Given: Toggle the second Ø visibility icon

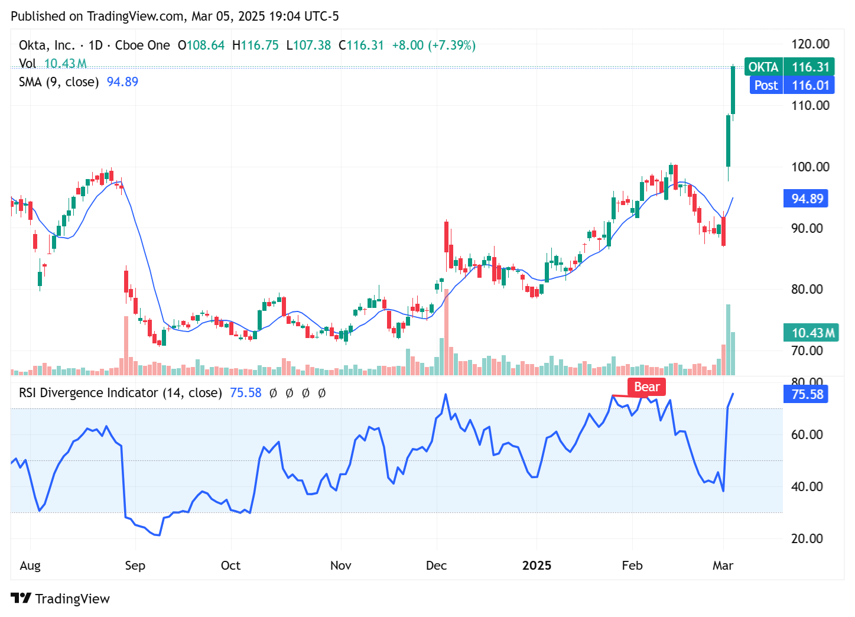Looking at the screenshot, I should click(x=289, y=392).
